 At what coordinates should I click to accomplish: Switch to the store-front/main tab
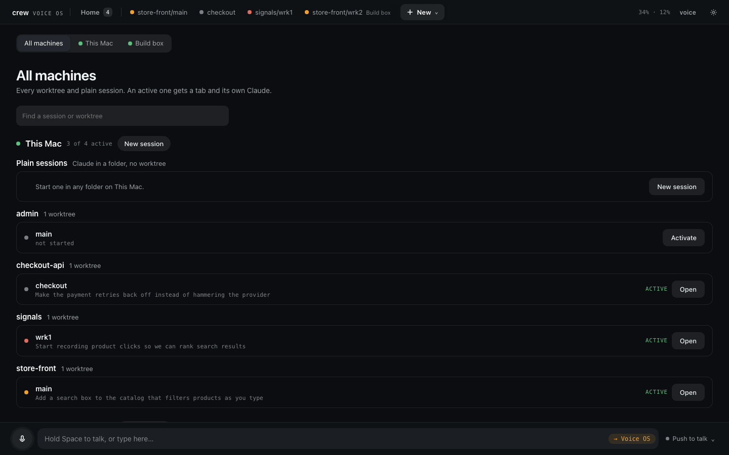[x=158, y=12]
